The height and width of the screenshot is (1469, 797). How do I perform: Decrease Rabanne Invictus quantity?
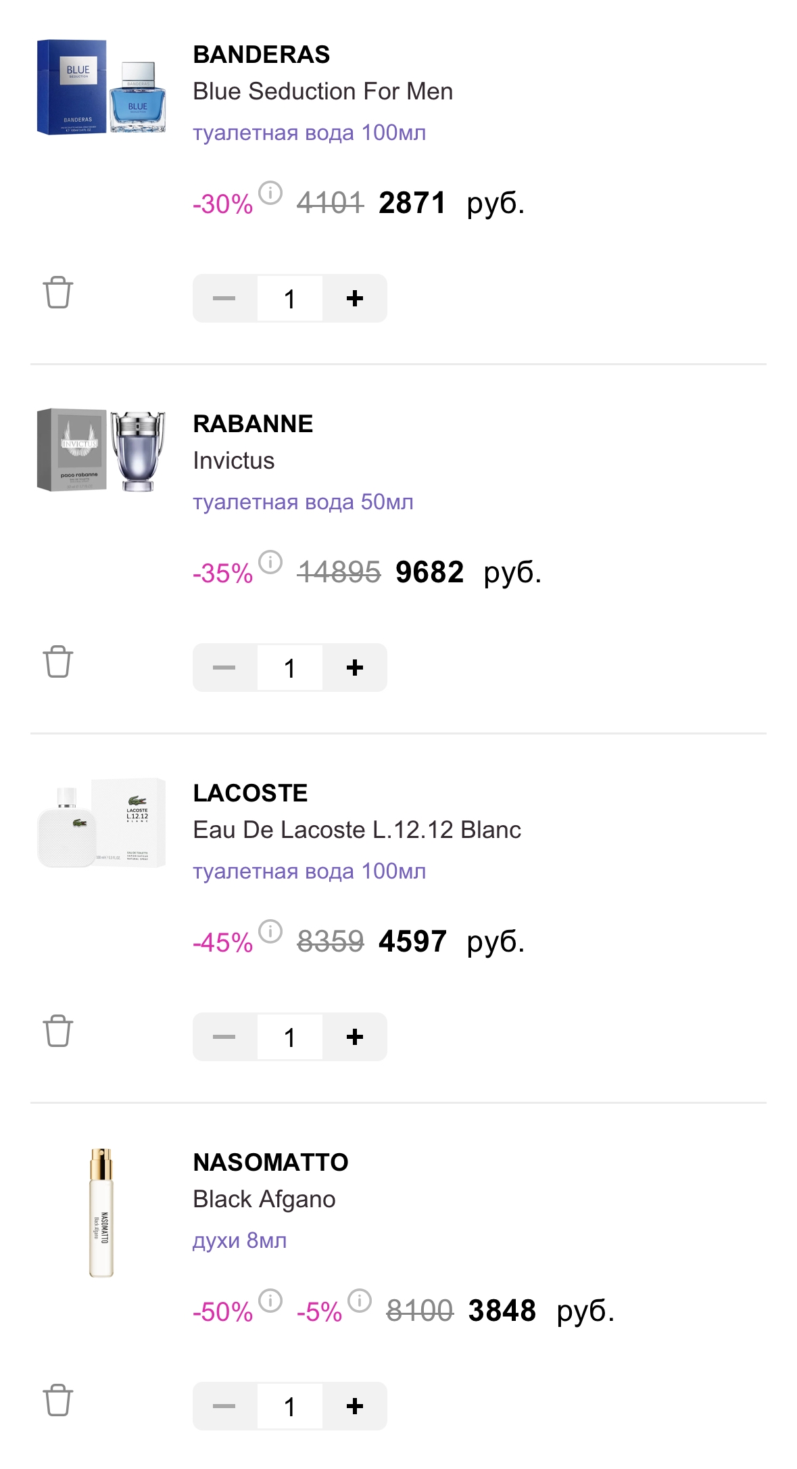pos(224,668)
